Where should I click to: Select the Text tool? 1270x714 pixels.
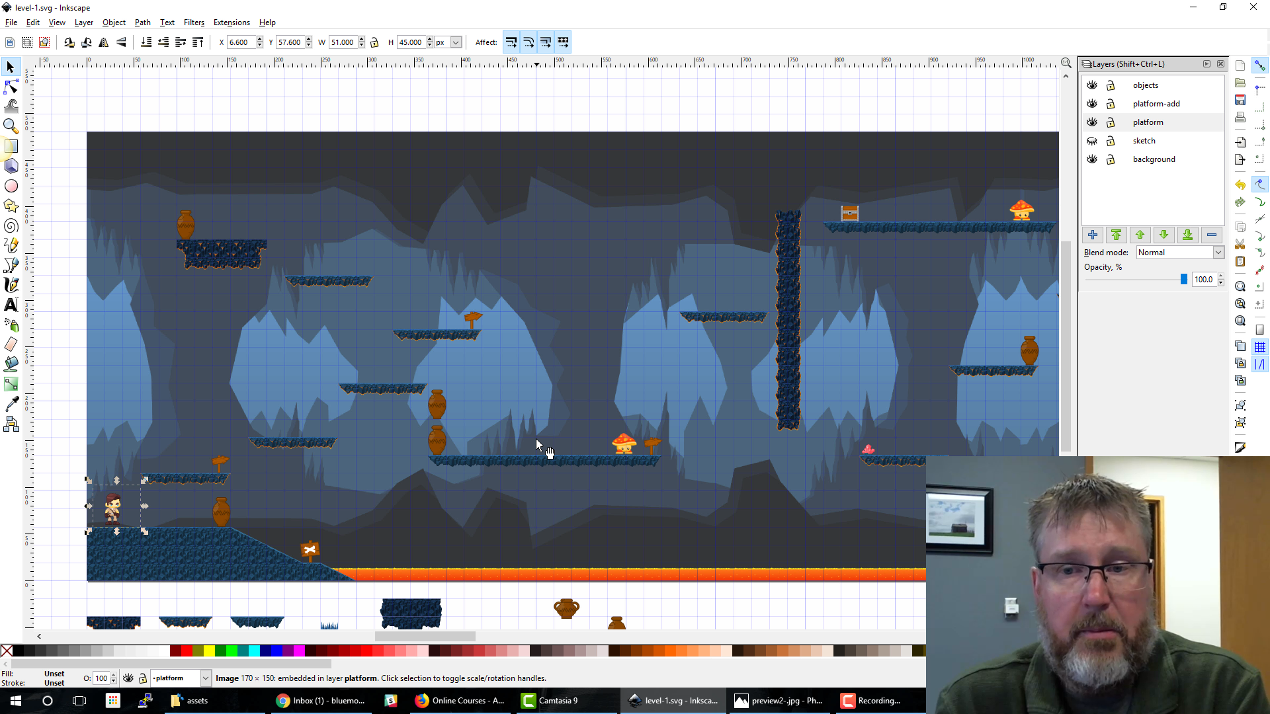[x=11, y=305]
